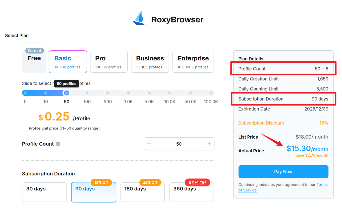Select the Pro plan with 100-1K profiles
342x212 pixels.
point(109,62)
